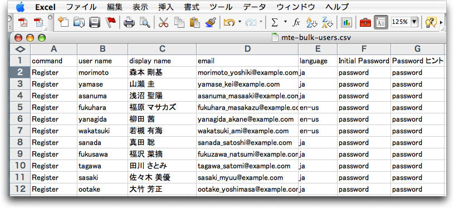Click the AutoSum sigma icon

click(274, 22)
